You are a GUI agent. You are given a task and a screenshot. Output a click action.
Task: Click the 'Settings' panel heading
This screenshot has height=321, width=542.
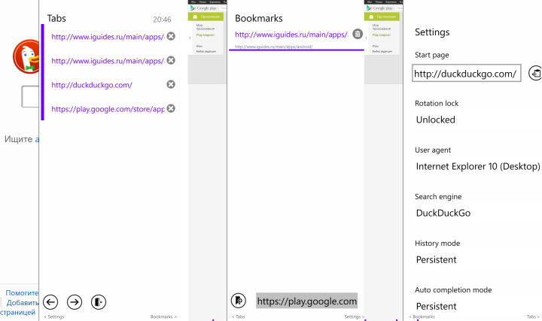432,32
